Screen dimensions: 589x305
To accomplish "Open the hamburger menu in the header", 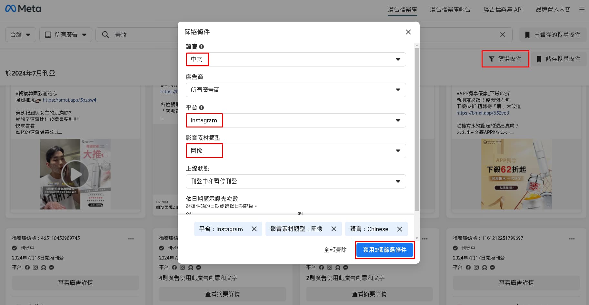I will pos(582,10).
